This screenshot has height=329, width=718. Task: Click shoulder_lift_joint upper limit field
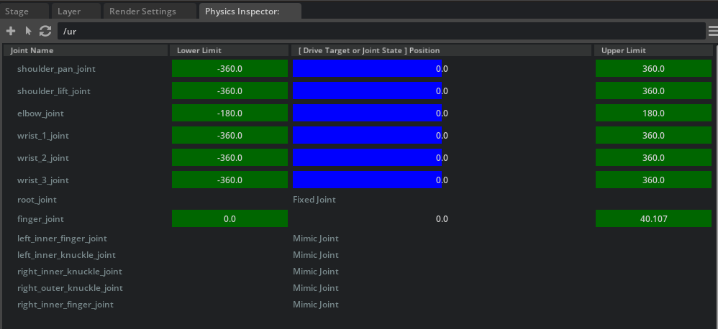(x=653, y=91)
